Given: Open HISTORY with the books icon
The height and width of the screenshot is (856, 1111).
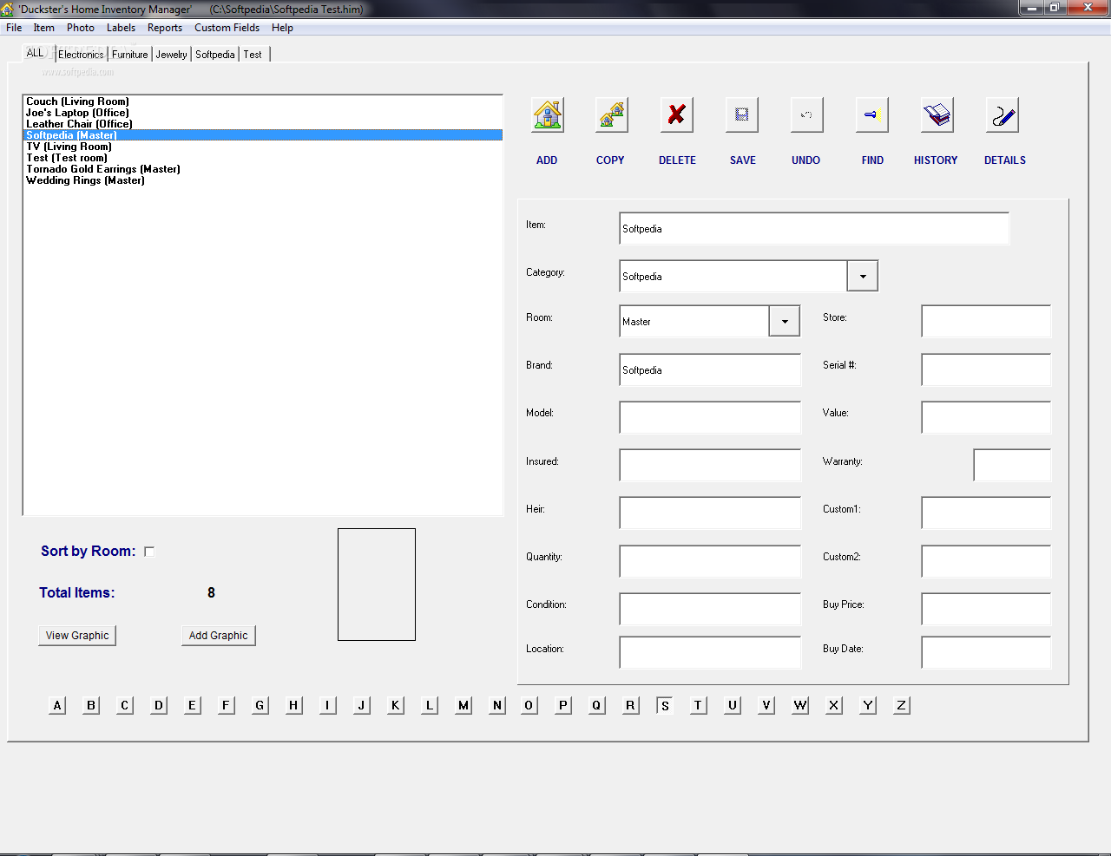Looking at the screenshot, I should 937,114.
